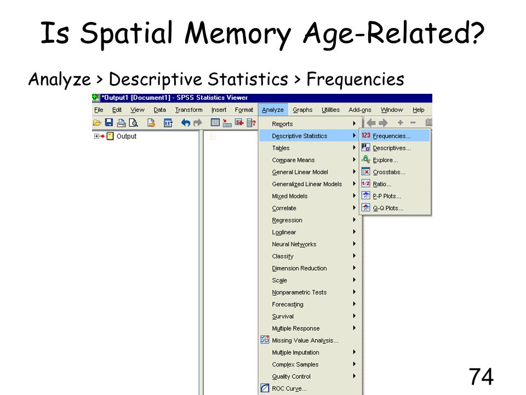Expand the General Linear Model submenu
The width and height of the screenshot is (526, 395).
(309, 172)
